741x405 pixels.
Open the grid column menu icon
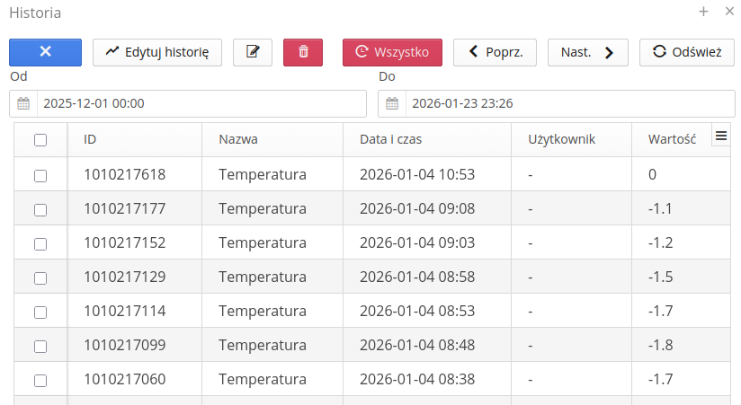(x=720, y=136)
